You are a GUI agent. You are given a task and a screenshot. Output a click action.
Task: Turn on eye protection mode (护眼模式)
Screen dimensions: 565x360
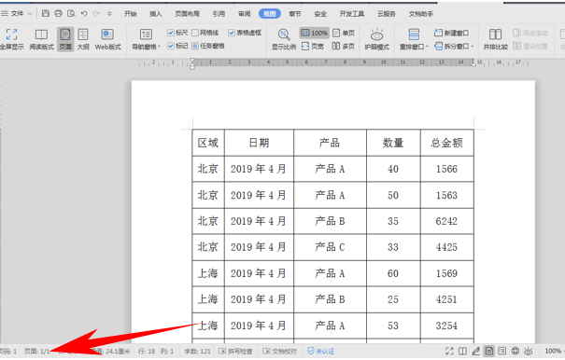pos(377,39)
